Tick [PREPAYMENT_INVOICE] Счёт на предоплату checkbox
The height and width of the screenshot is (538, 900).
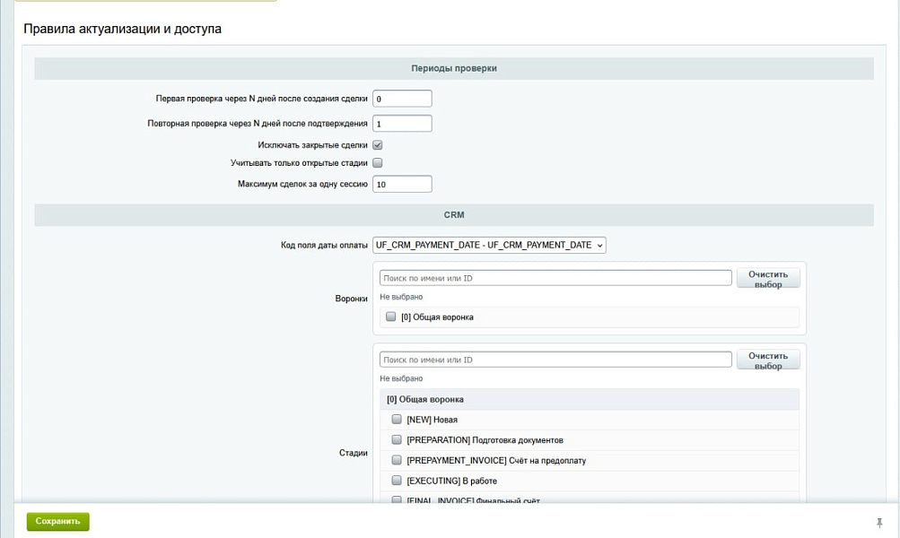[397, 460]
